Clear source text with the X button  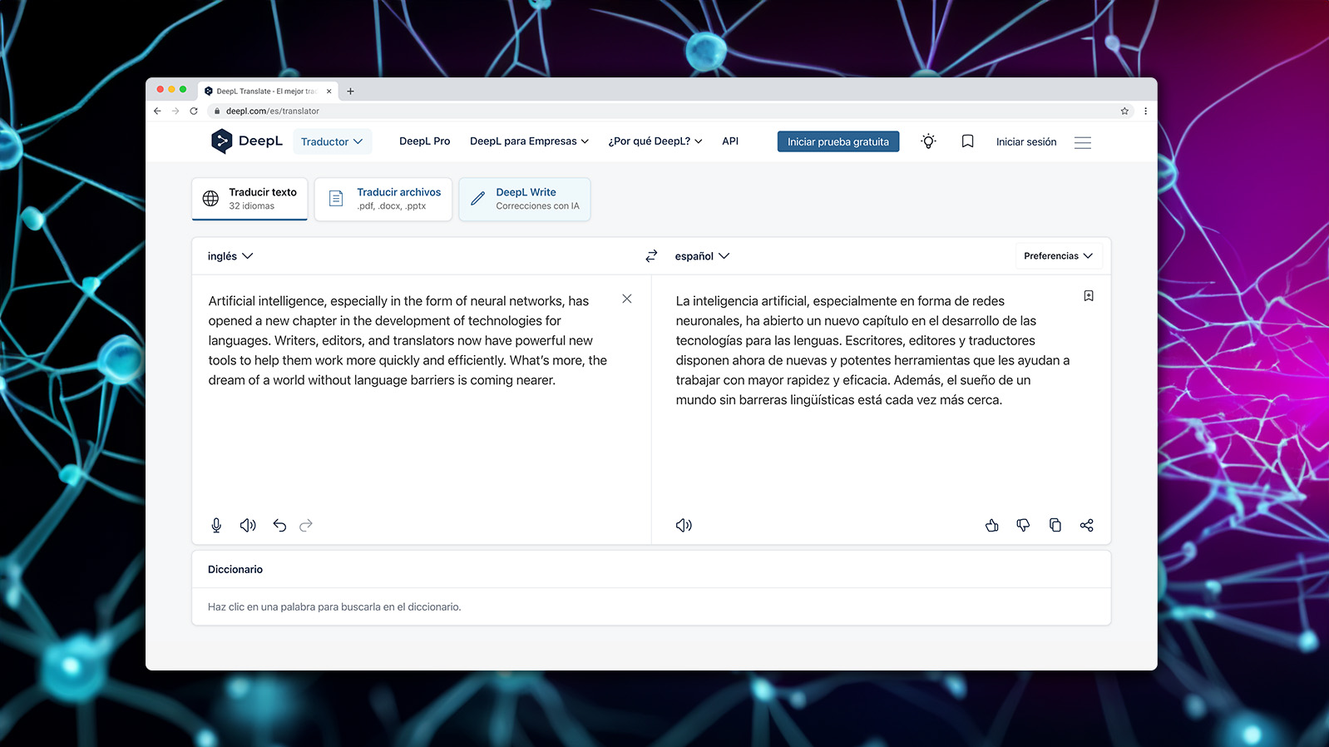(x=627, y=299)
